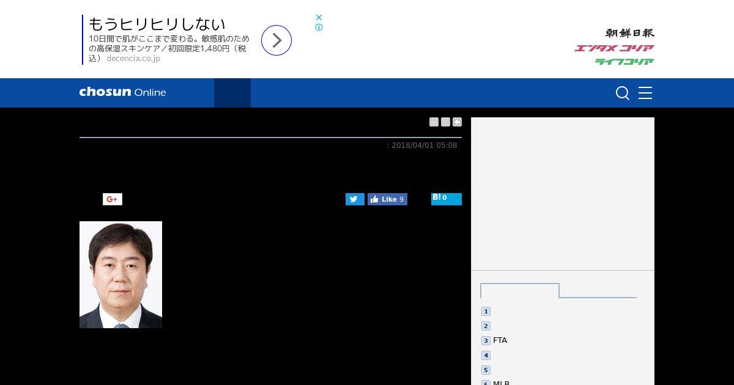
Task: Click the ad's circular arrow button
Action: [276, 40]
